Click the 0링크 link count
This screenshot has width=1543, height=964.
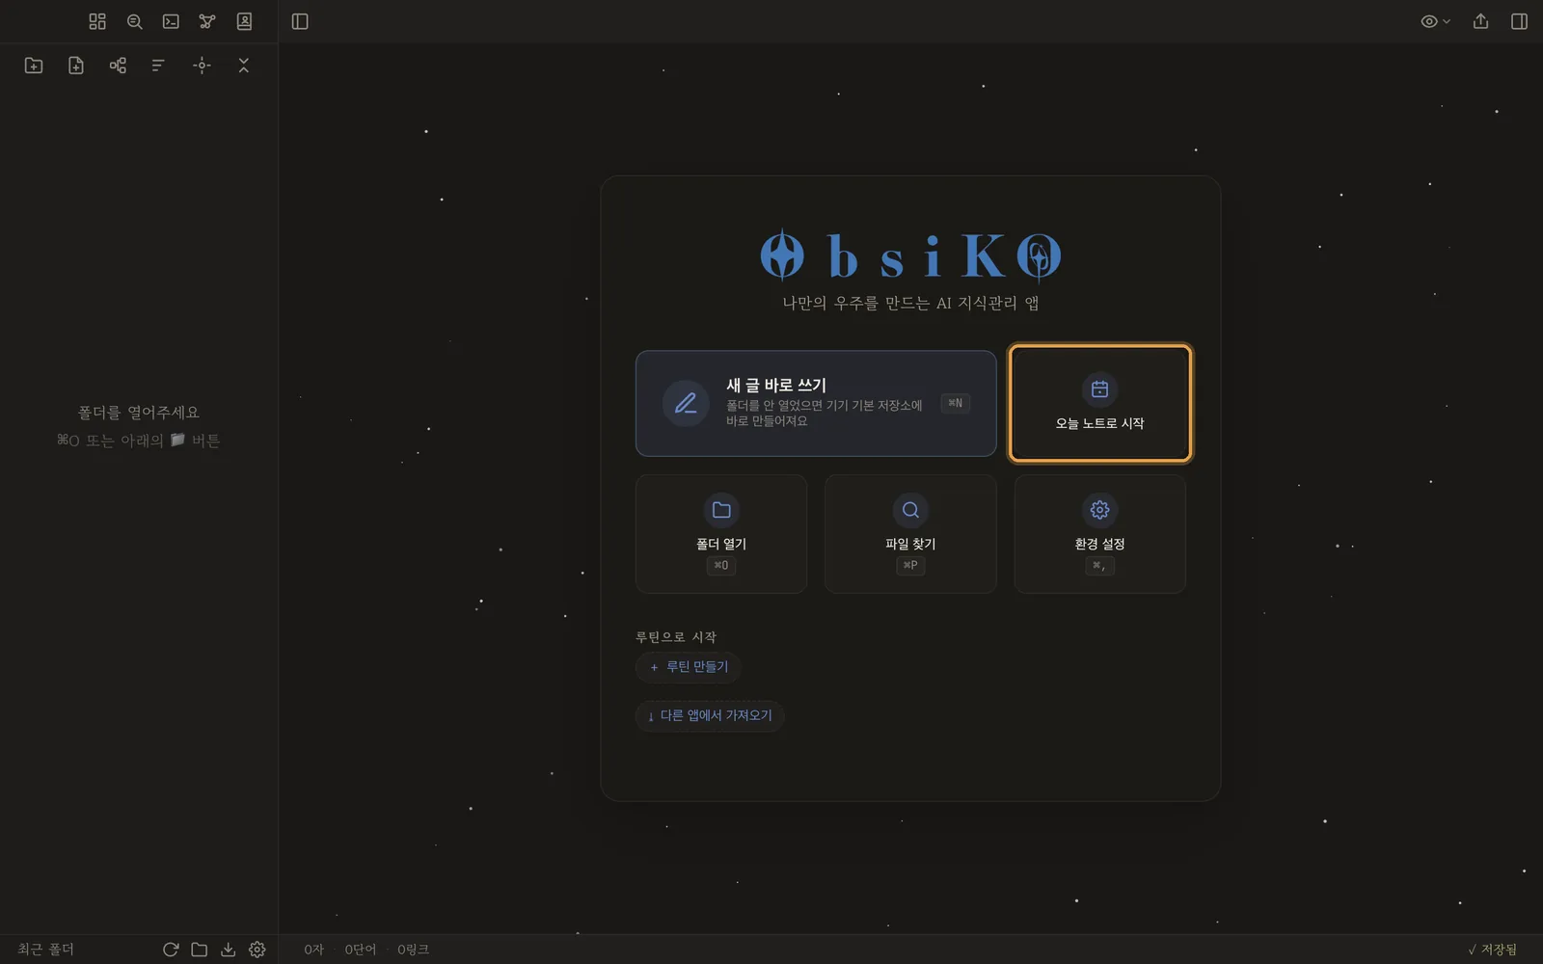413,950
